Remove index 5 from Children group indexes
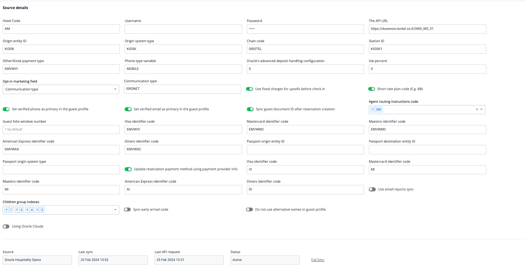The height and width of the screenshot is (273, 526). (x=38, y=210)
